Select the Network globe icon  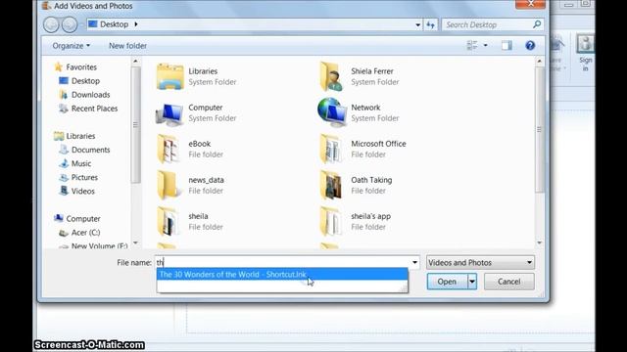[331, 112]
